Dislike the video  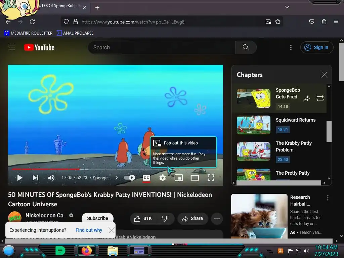tap(165, 218)
